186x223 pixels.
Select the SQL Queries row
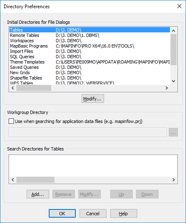click(90, 57)
